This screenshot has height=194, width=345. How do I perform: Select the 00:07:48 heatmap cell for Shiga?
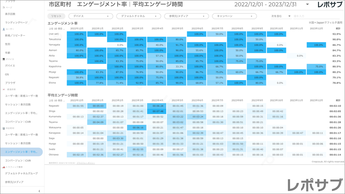click(x=157, y=111)
